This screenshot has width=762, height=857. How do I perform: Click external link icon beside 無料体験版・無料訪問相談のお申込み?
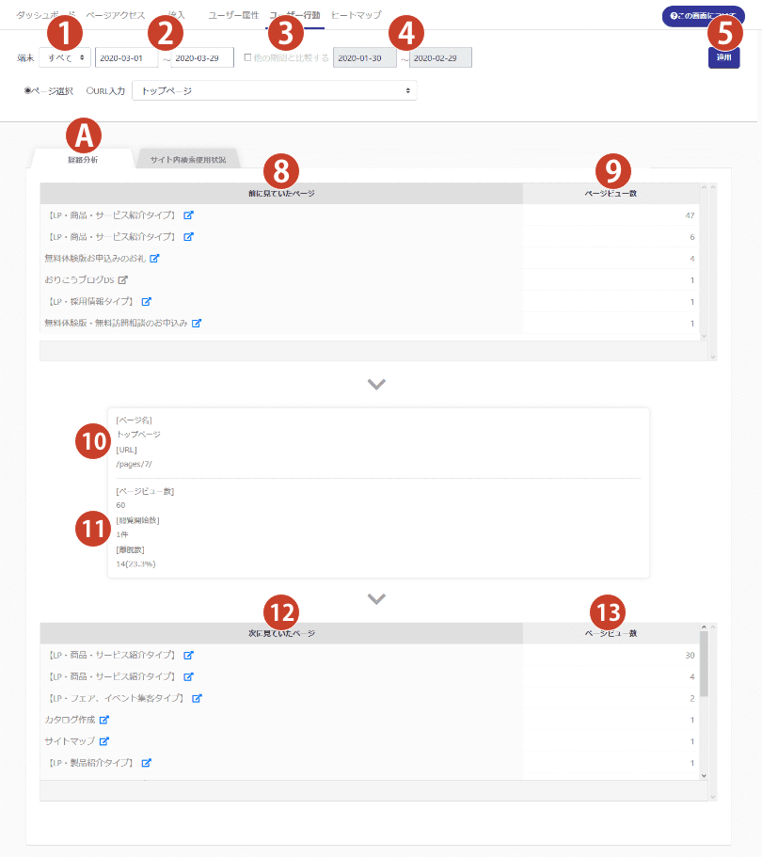tap(197, 324)
